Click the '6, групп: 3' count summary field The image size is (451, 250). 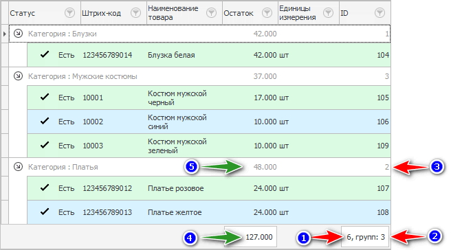(365, 237)
